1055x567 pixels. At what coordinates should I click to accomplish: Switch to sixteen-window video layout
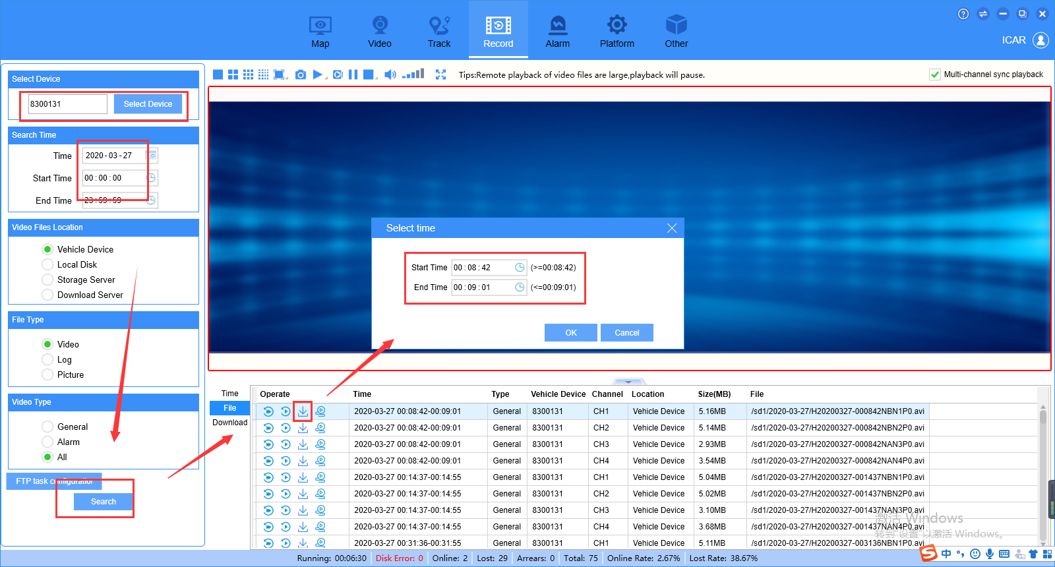coord(263,75)
